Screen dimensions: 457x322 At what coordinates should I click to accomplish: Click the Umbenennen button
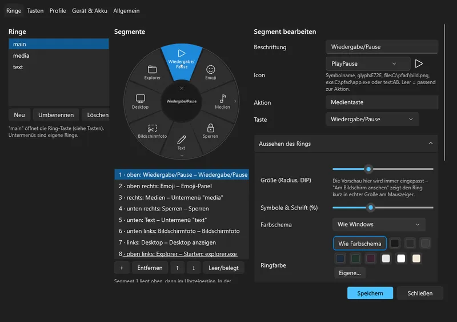(x=55, y=115)
